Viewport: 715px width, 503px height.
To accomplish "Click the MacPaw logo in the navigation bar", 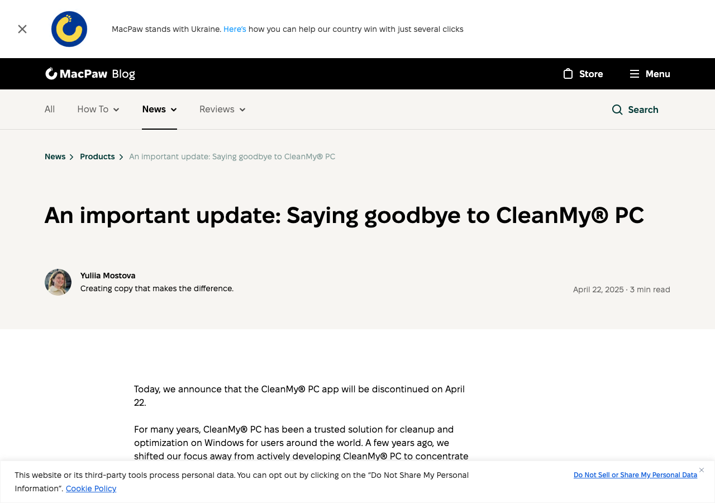I will 75,73.
